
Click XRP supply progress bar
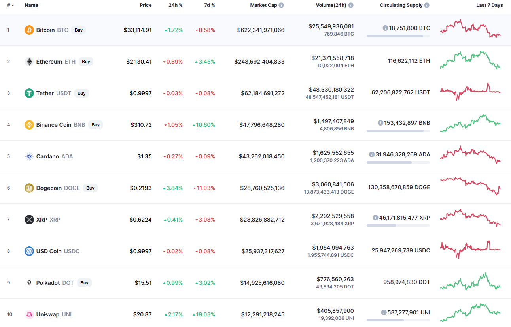398,226
